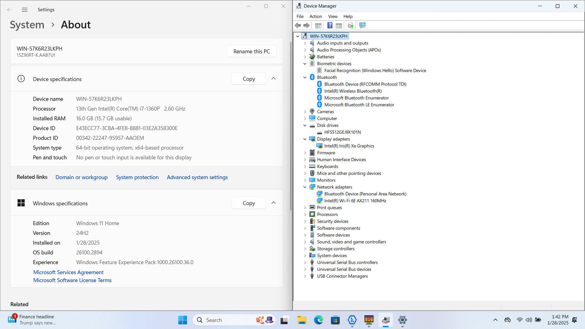The height and width of the screenshot is (329, 585).
Task: Expand Audio inputs and outputs category
Action: click(x=305, y=43)
